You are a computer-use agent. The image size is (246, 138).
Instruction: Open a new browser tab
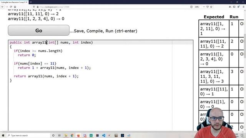(31, 2)
